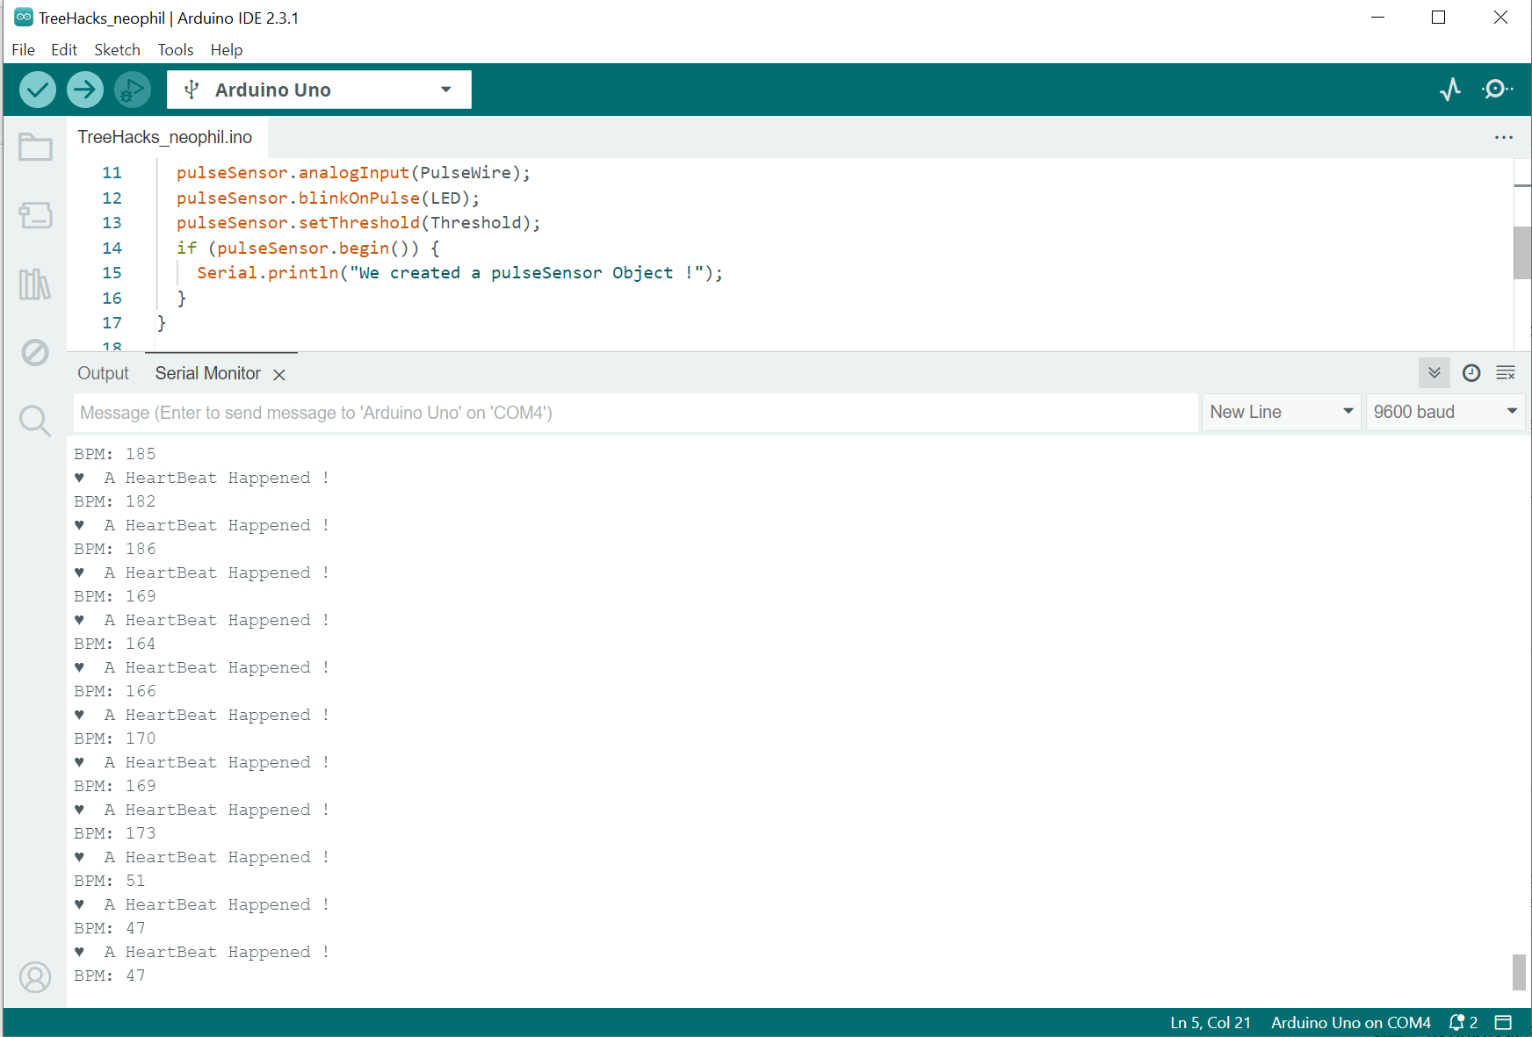Click the Arduino IDE app icon in title bar
This screenshot has height=1037, width=1532.
(24, 17)
